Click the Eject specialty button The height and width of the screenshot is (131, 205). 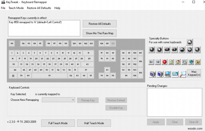pyautogui.click(x=189, y=42)
